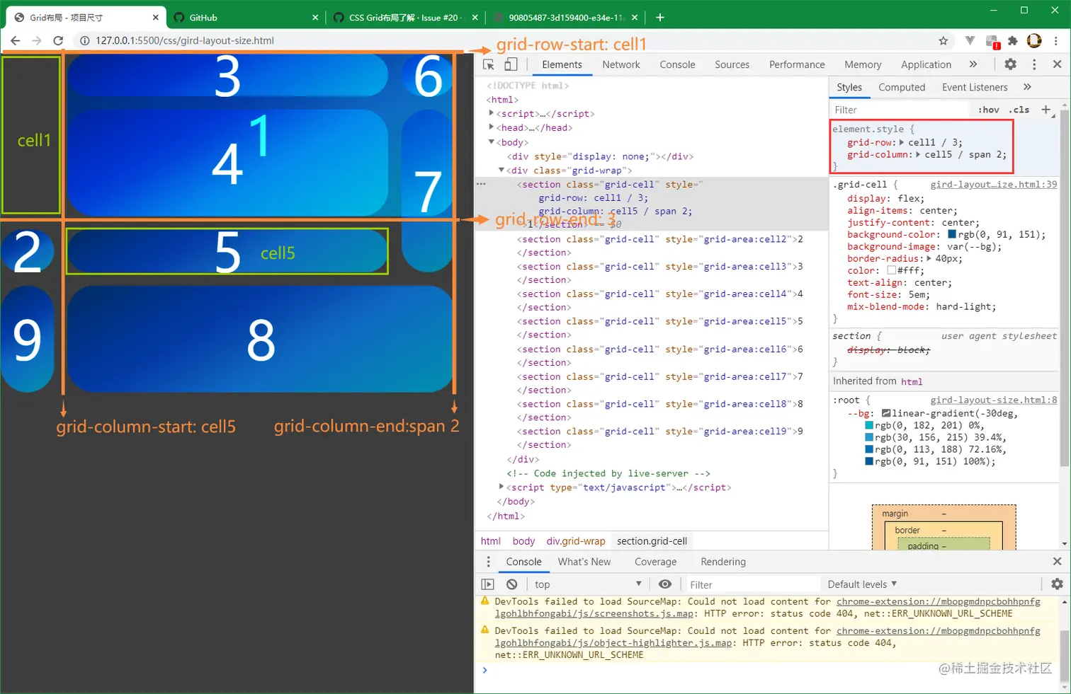The width and height of the screenshot is (1071, 694).
Task: Click the color #fff swatch
Action: pyautogui.click(x=891, y=270)
